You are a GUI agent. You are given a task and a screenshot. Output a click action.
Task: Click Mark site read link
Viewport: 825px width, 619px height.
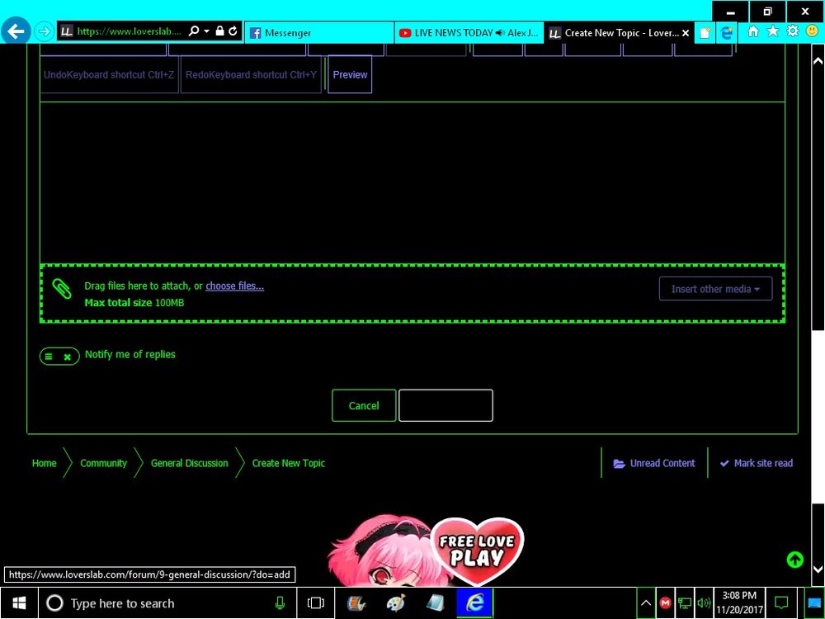click(x=756, y=463)
